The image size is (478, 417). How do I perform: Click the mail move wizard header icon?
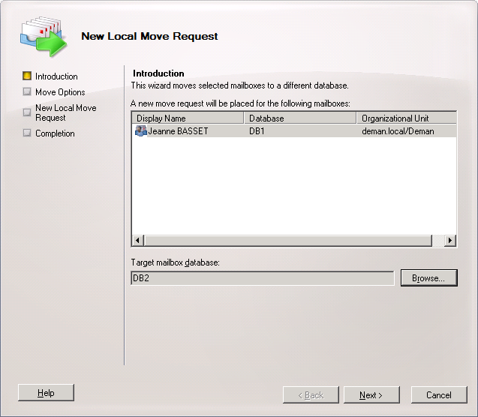[44, 37]
